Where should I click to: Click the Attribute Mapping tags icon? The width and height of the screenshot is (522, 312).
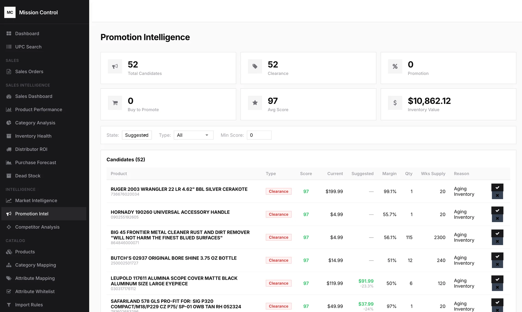9,278
